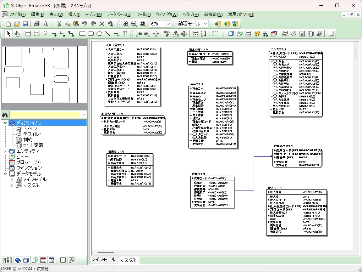Choose the entity creation tool
The width and height of the screenshot is (362, 272).
(28, 34)
